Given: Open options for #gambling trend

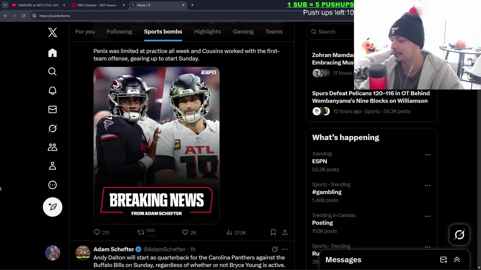Looking at the screenshot, I should click(x=428, y=185).
